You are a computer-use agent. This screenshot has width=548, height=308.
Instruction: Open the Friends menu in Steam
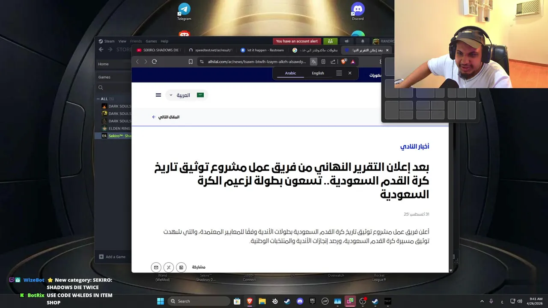click(136, 41)
